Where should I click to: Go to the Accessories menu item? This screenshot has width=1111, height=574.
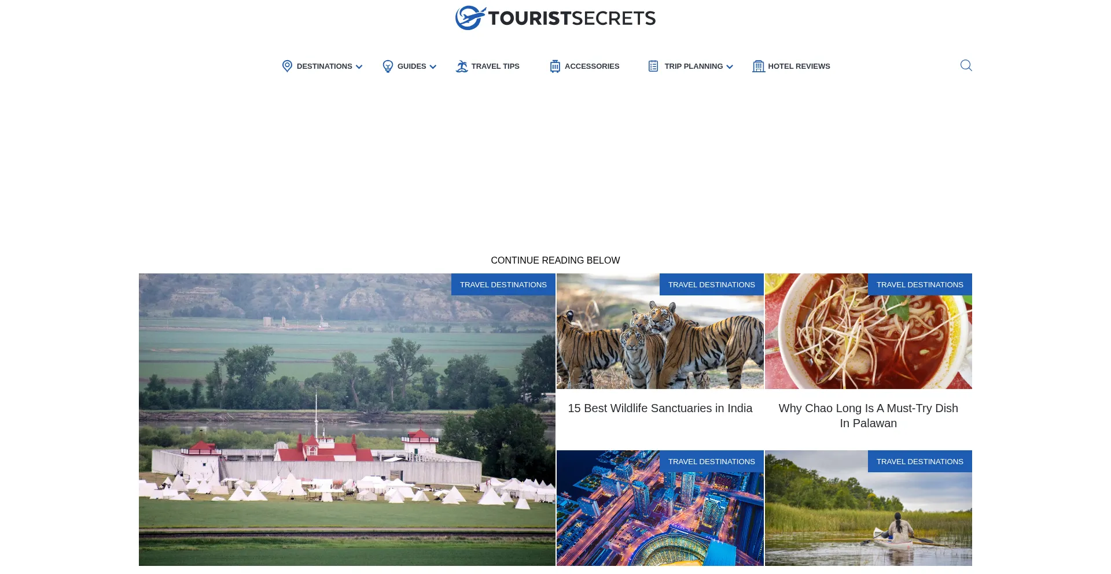coord(592,66)
